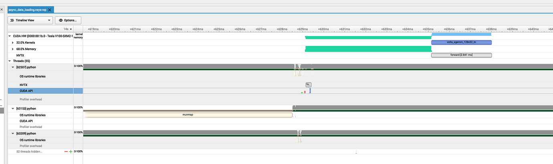Switch to the async_data_loading.nsys-rep tab
The image size is (553, 164).
27,10
